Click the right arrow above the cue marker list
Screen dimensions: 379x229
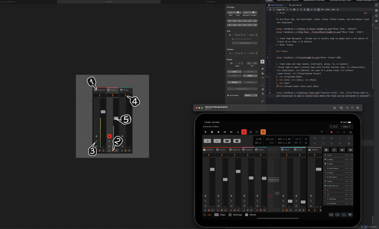point(350,150)
